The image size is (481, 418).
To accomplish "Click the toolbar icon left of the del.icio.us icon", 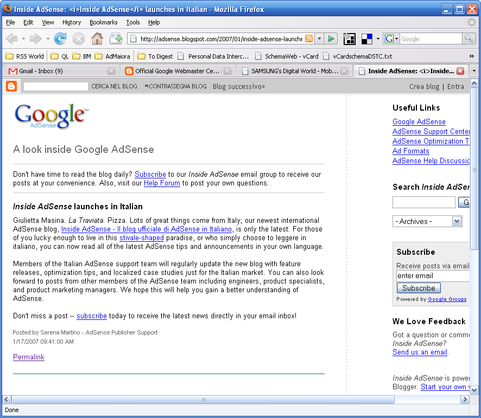I will [350, 39].
